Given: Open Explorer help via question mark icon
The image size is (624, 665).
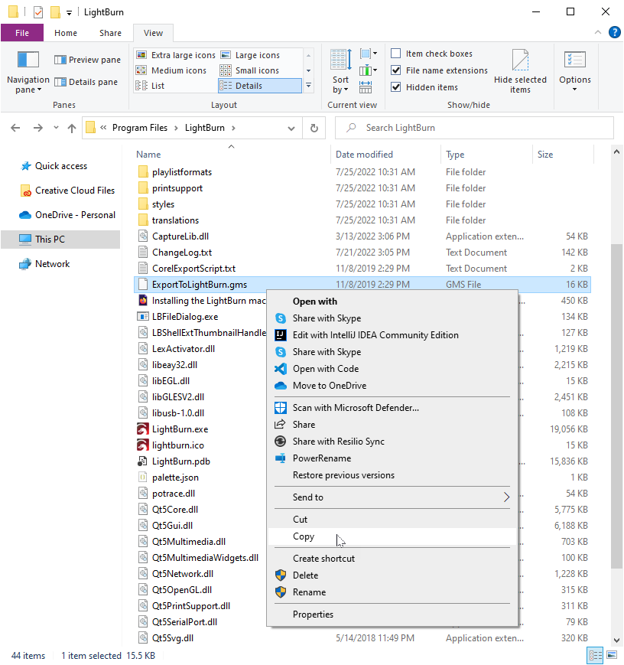Looking at the screenshot, I should (x=614, y=32).
